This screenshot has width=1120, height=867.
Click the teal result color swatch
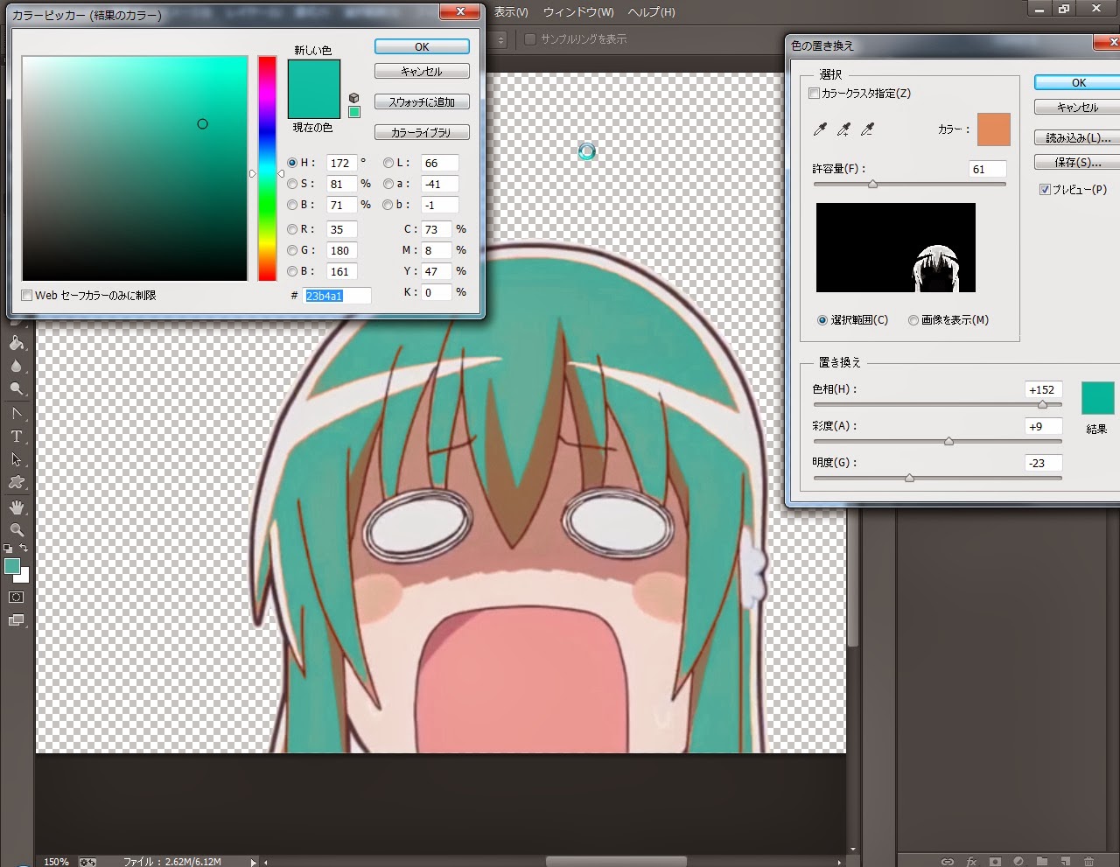(1098, 398)
